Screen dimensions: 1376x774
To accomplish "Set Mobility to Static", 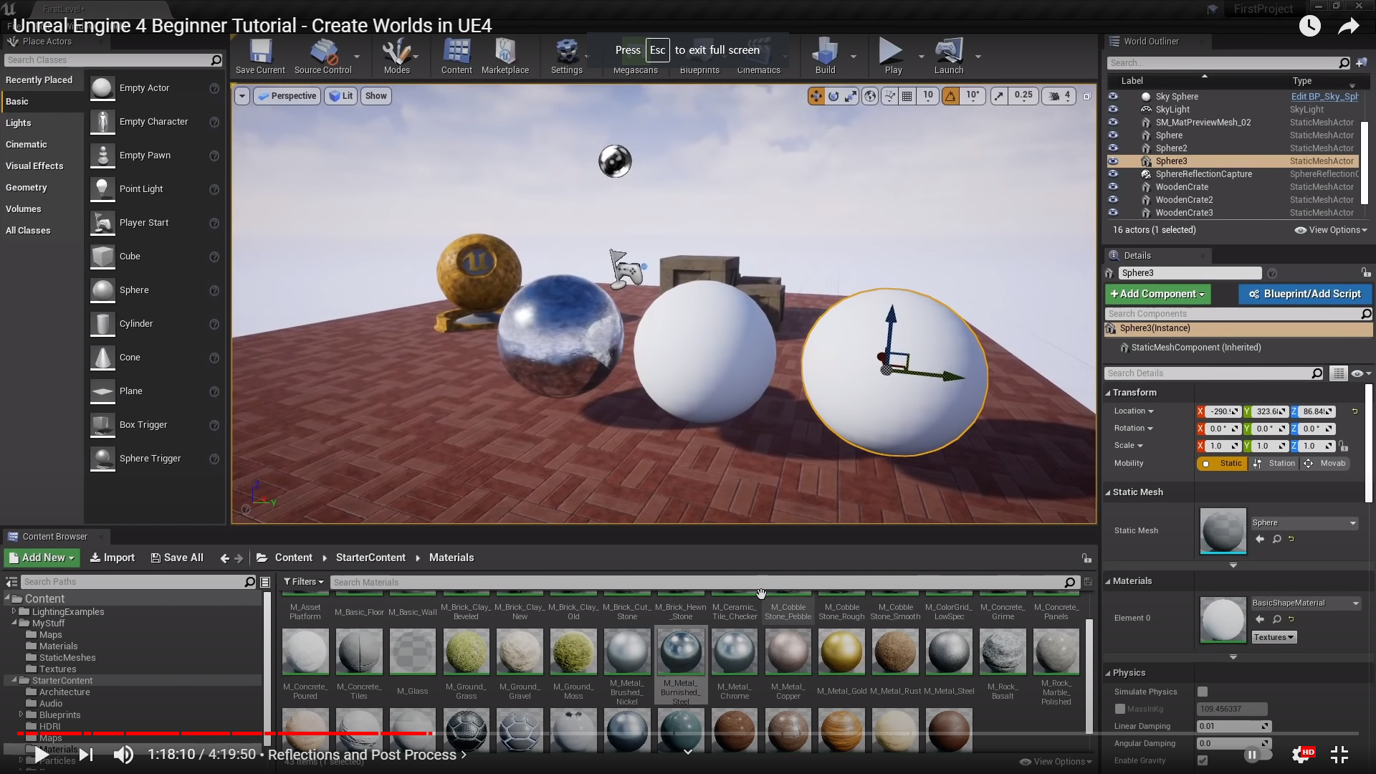I will click(1223, 464).
